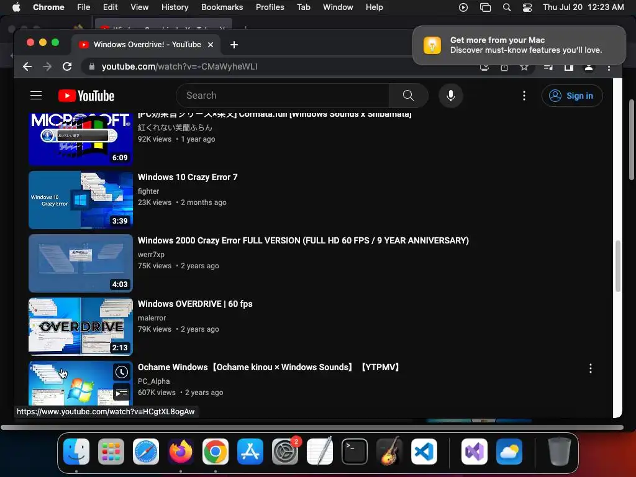The image size is (636, 477).
Task: Open the Windows OVERDRIVE | 60 fps title
Action: pos(195,304)
